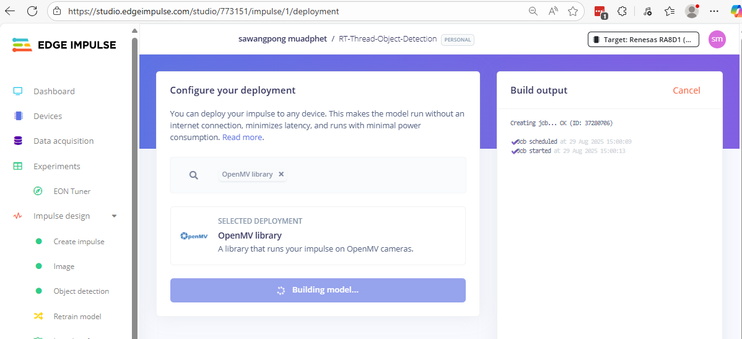Click the Retrain model shuffle icon
This screenshot has width=742, height=339.
point(38,316)
